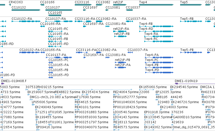Open the CG13082-RA transcript label

(106, 19)
